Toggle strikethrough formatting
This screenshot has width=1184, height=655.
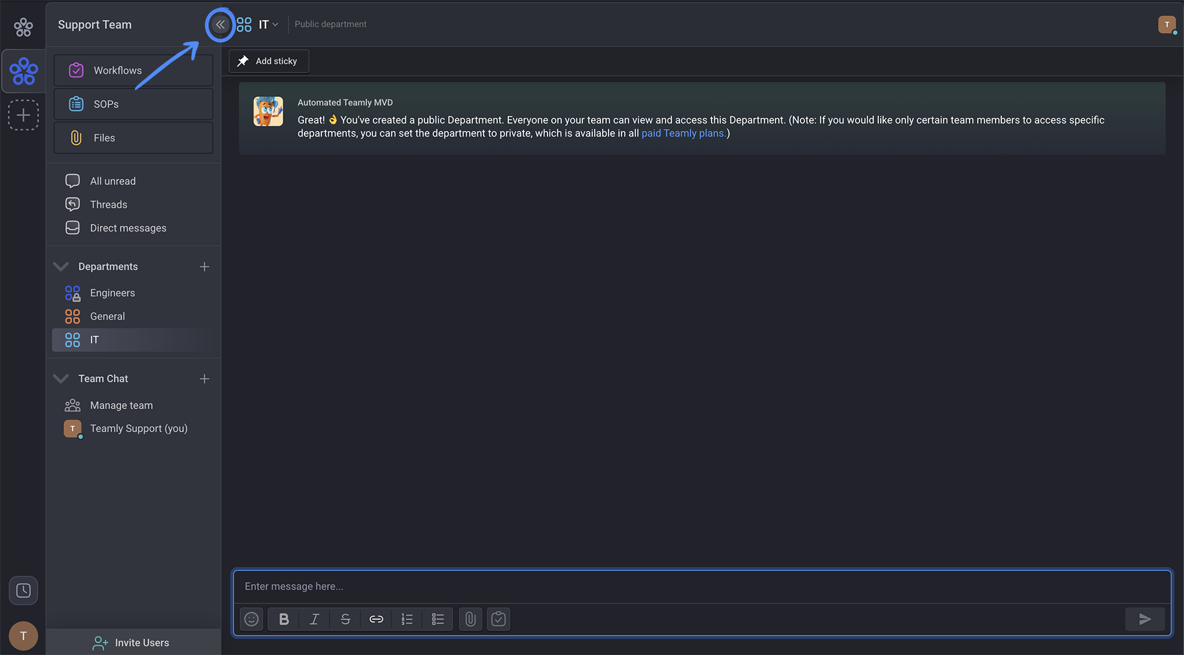point(346,619)
